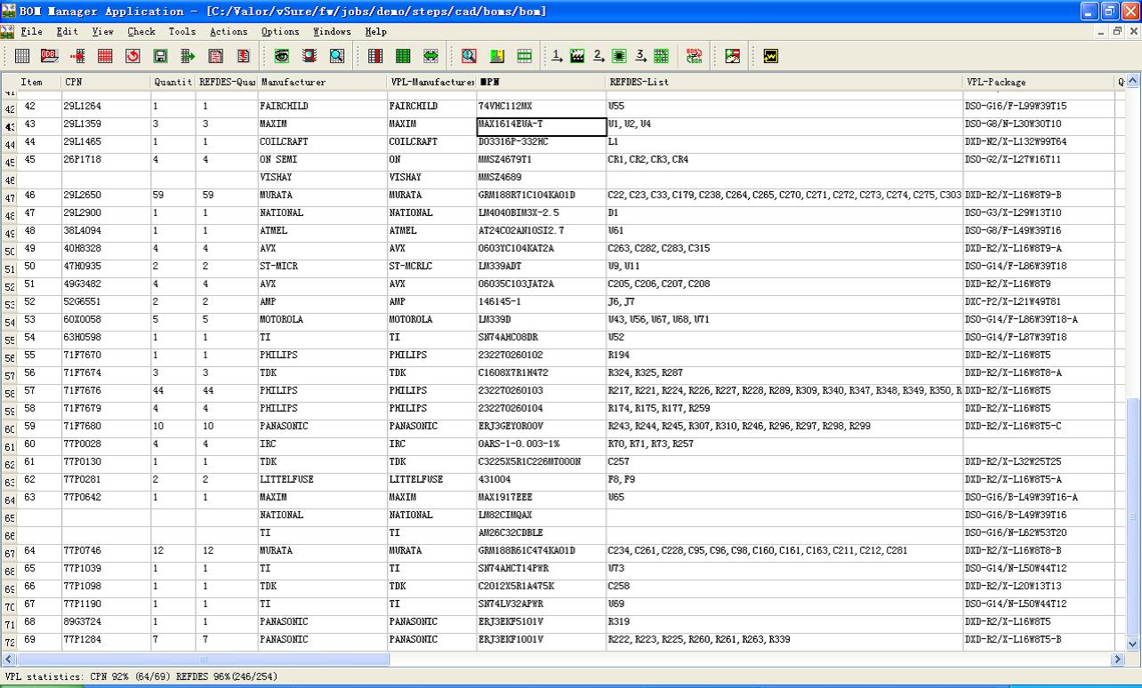Click the horizontal scrollbar right arrow
This screenshot has height=688, width=1142.
[1118, 659]
